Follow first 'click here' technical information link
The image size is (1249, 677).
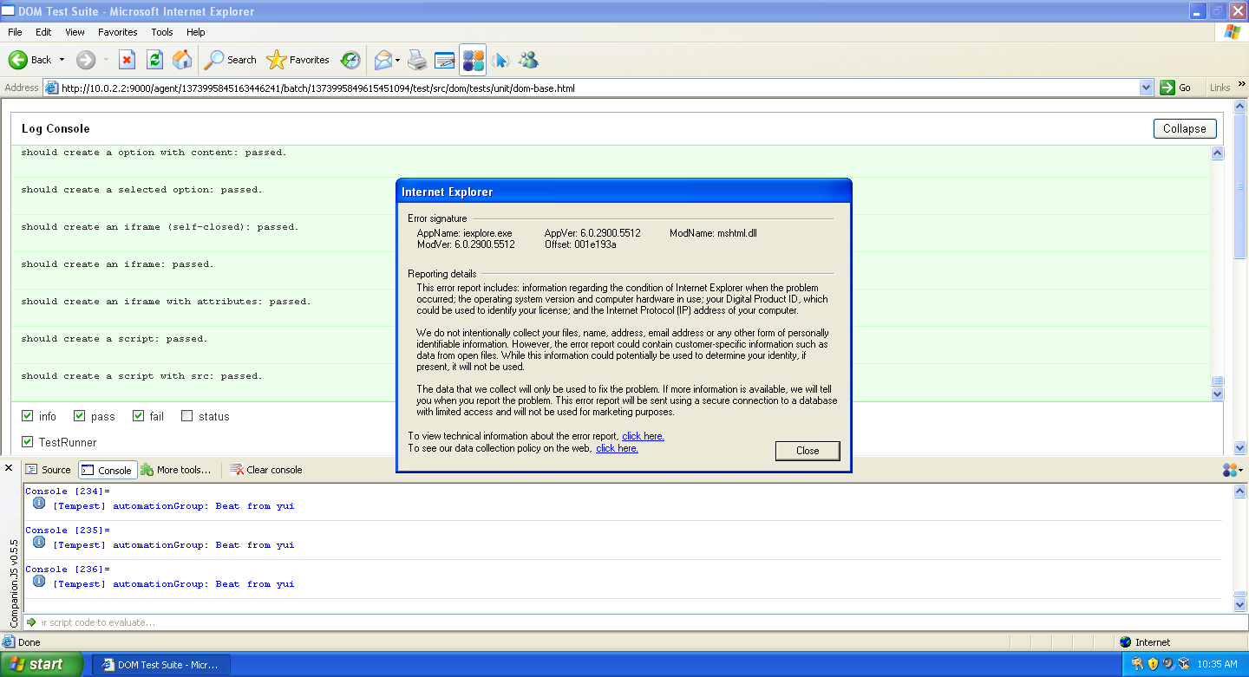click(x=643, y=436)
